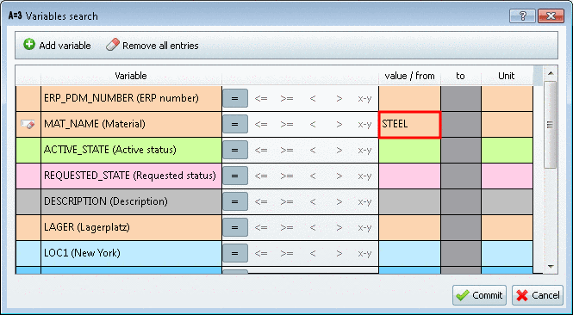Screen dimensions: 573x315
Task: Click the scrollbar up arrow
Action: (551, 73)
